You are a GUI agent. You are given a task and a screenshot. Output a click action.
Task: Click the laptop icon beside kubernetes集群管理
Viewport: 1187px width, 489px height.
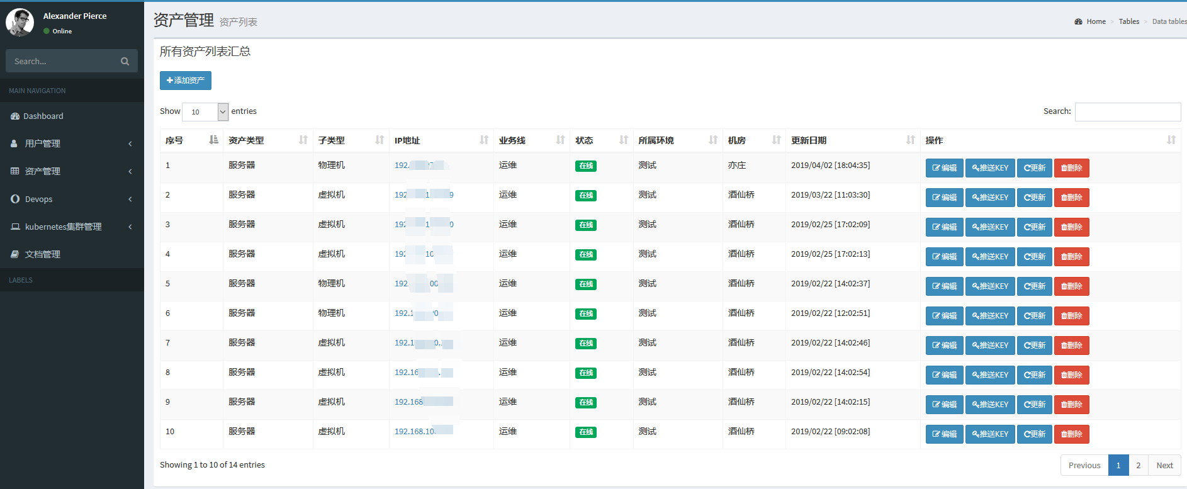click(15, 227)
